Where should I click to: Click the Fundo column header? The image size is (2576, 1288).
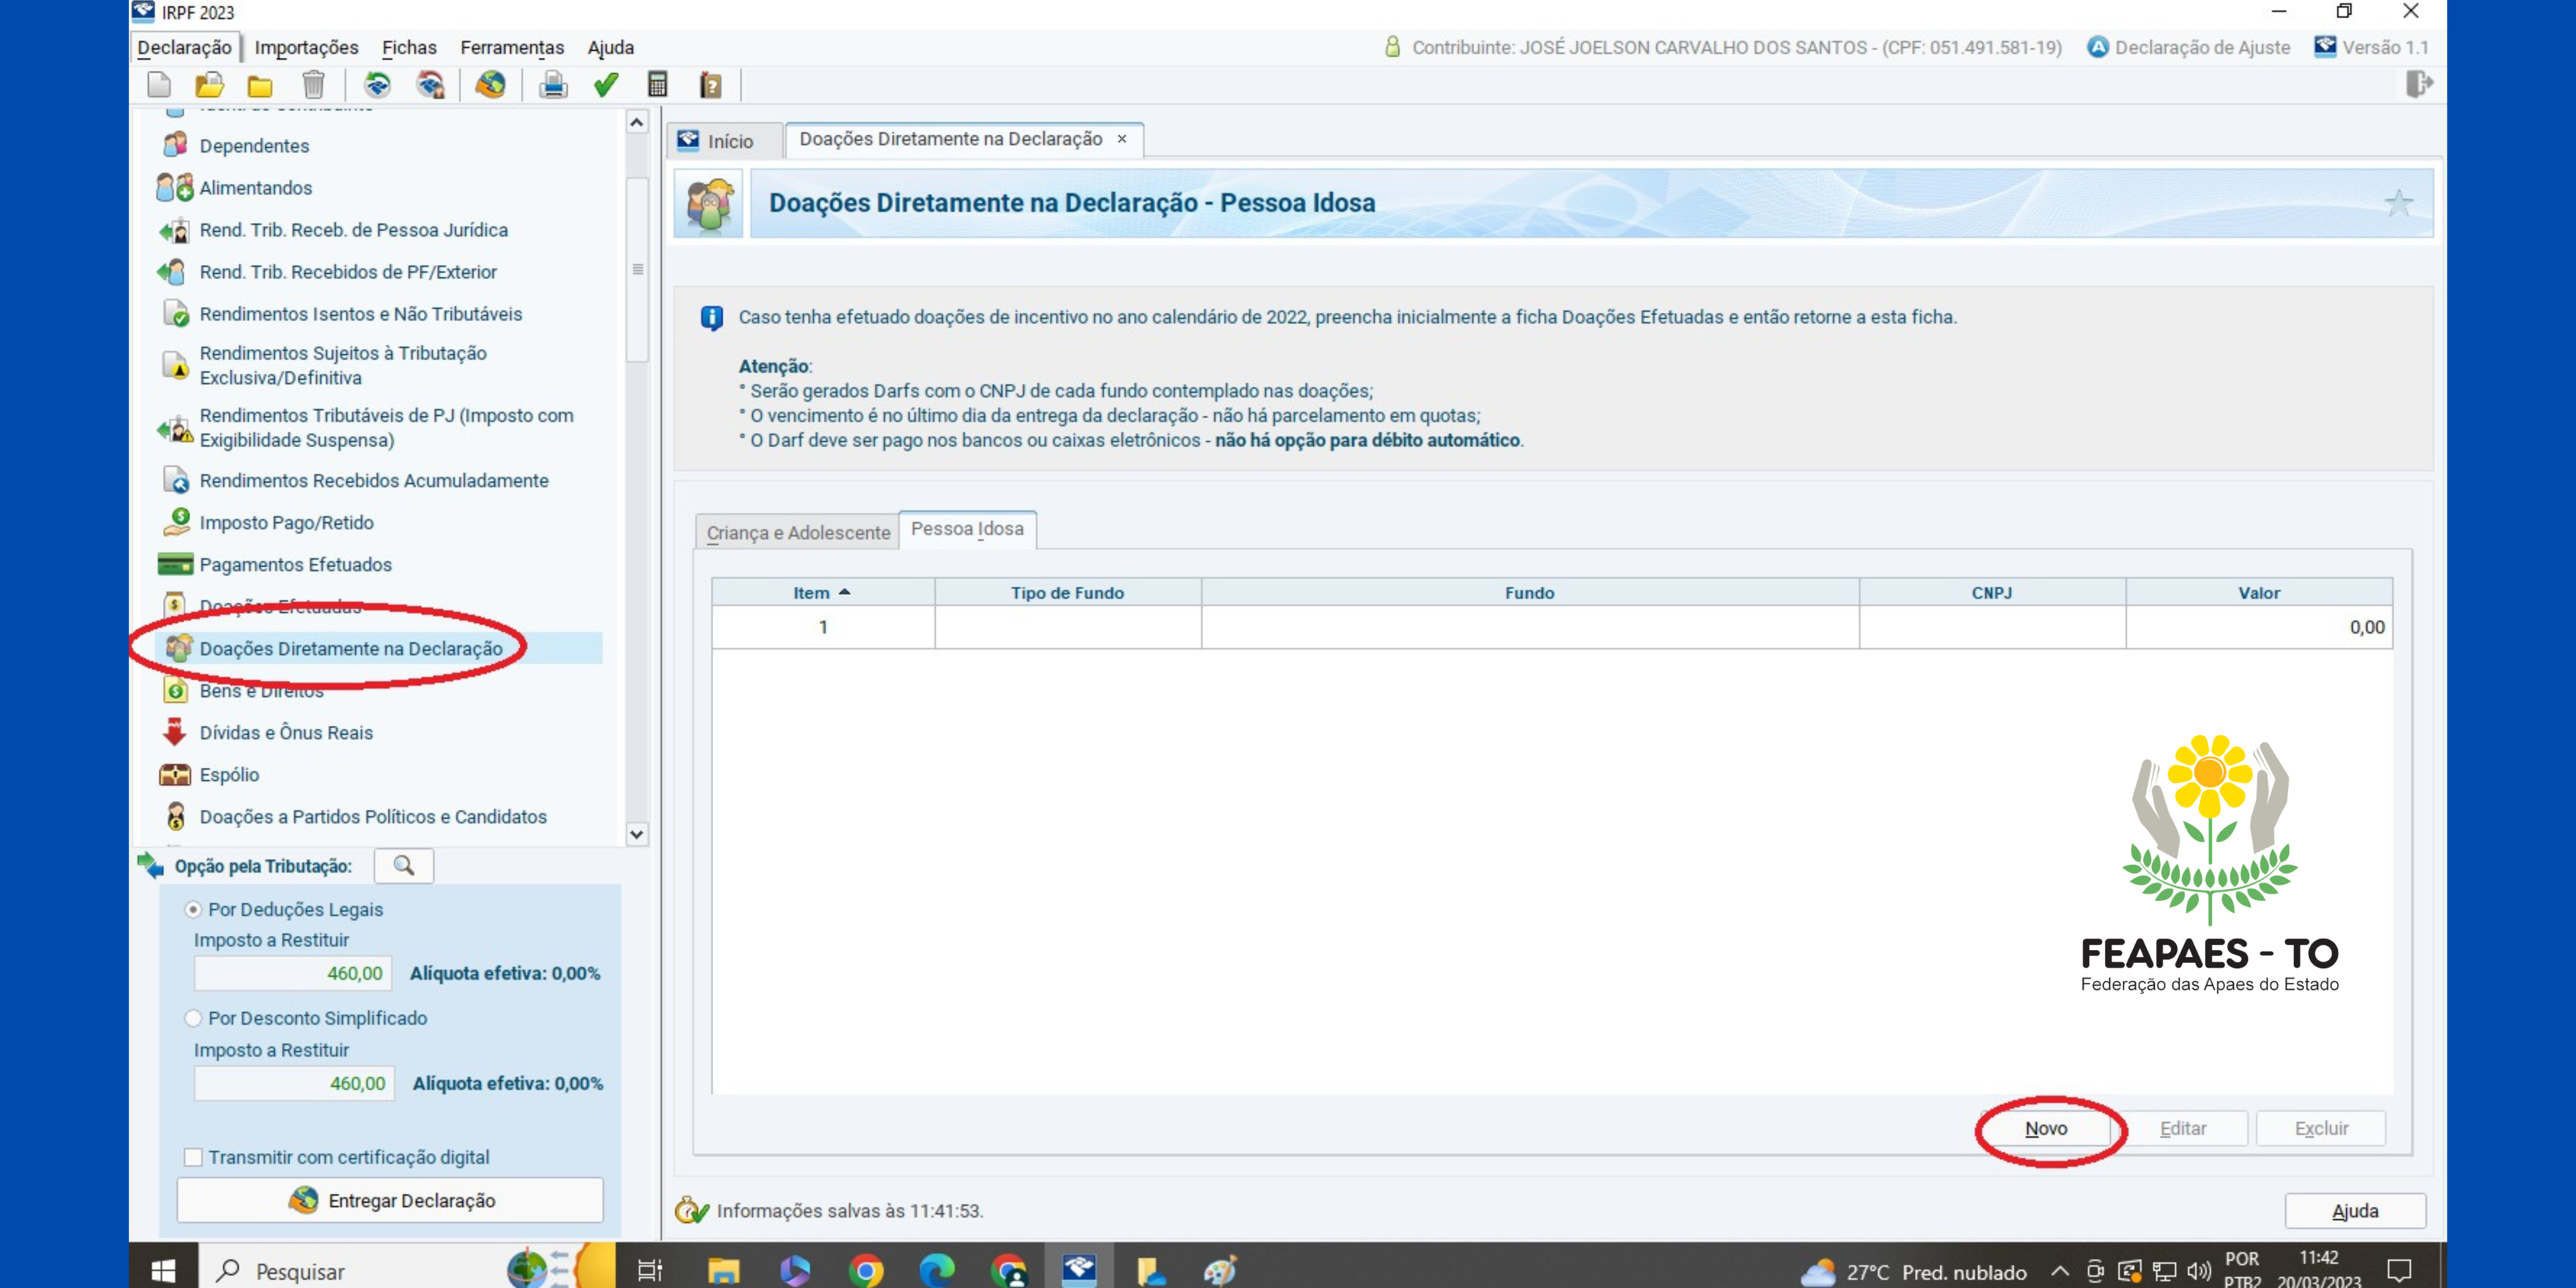(1529, 593)
